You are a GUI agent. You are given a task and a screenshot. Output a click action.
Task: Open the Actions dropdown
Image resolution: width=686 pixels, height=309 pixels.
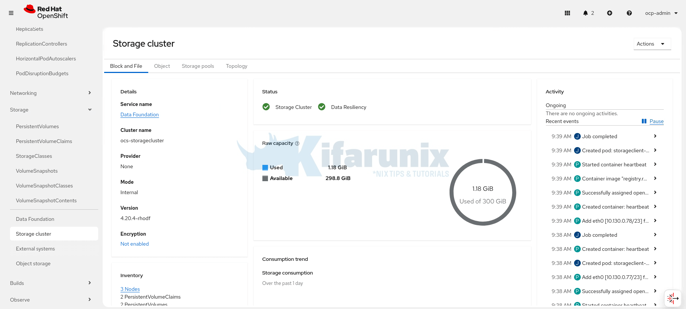tap(652, 44)
